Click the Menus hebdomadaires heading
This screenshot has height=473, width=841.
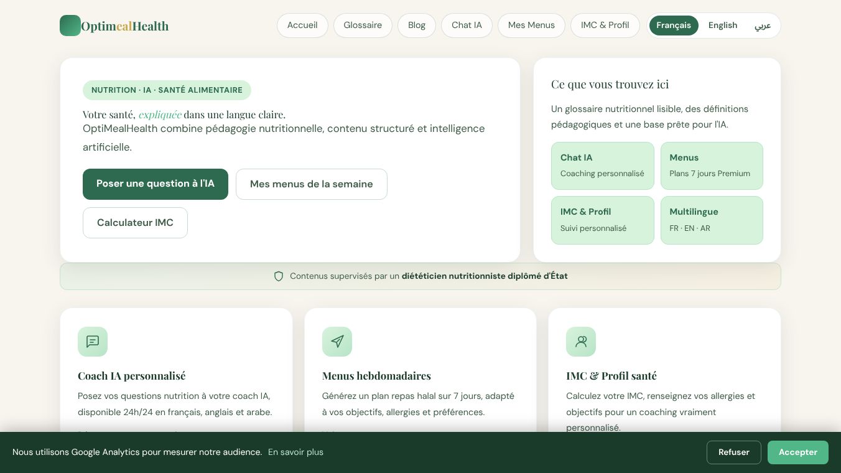coord(376,376)
